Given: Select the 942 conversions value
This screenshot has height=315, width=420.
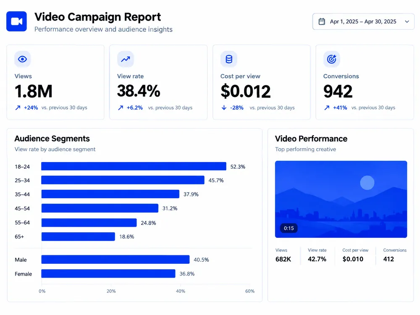Looking at the screenshot, I should click(338, 91).
